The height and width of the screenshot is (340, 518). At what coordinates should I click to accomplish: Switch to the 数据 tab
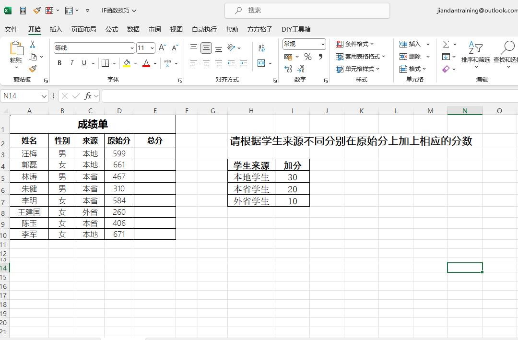pyautogui.click(x=133, y=29)
